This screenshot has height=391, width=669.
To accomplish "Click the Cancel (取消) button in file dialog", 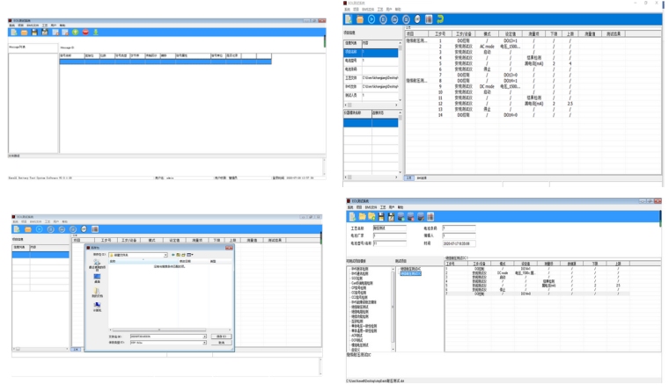I will point(222,343).
